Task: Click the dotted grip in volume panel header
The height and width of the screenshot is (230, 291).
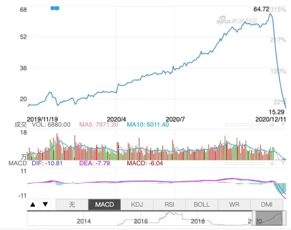Action: [245, 124]
